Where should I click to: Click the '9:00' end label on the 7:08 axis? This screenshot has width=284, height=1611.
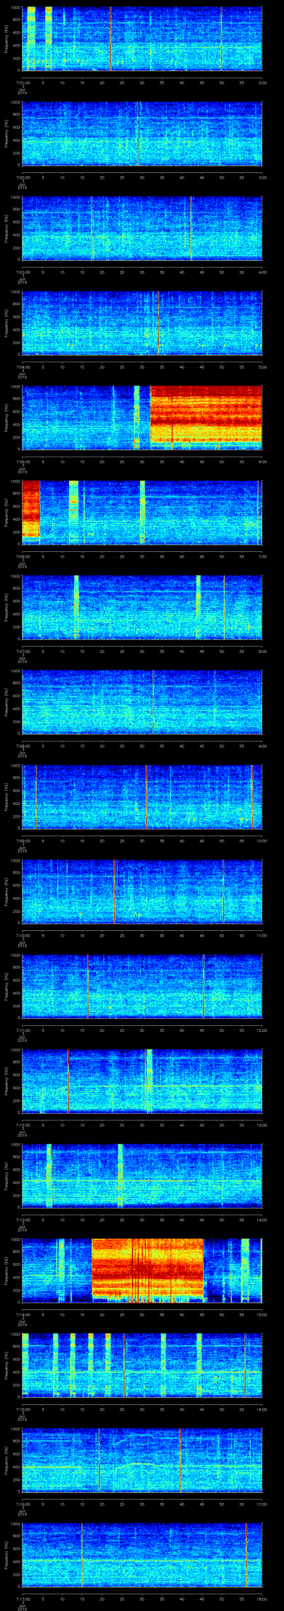point(262,746)
